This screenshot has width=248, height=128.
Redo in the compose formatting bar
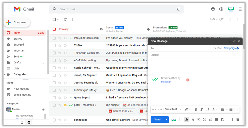(x=160, y=109)
